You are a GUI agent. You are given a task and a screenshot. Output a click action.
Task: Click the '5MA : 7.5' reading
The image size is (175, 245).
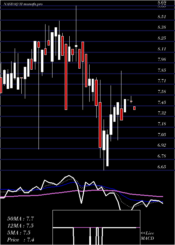coord(19,233)
